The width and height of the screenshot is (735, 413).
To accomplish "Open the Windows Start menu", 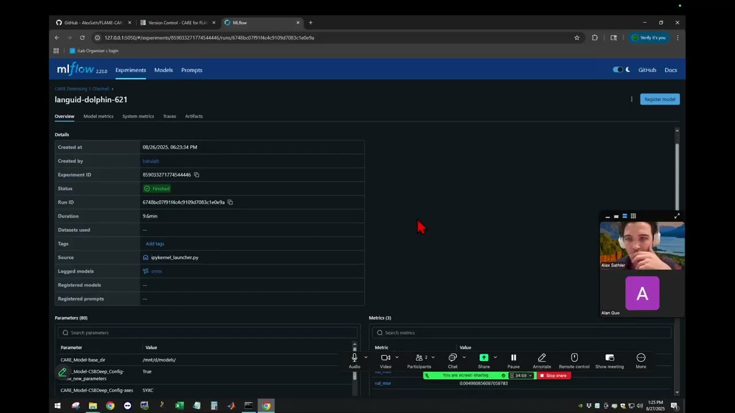I will click(x=57, y=406).
